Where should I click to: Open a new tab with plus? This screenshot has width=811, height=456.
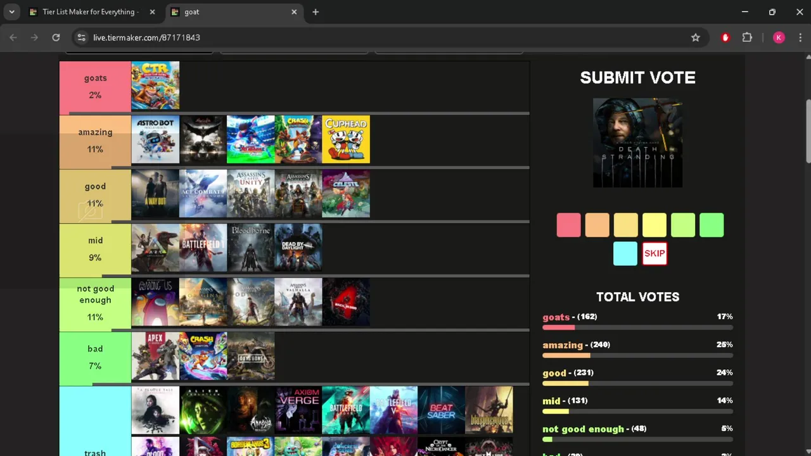click(x=316, y=12)
